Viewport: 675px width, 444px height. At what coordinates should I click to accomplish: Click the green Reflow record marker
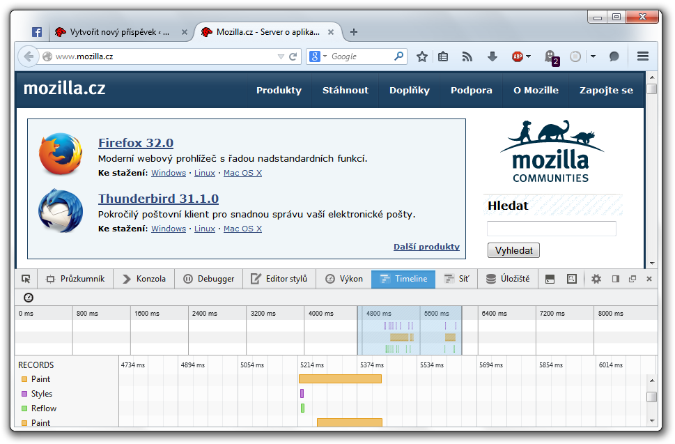coord(302,408)
